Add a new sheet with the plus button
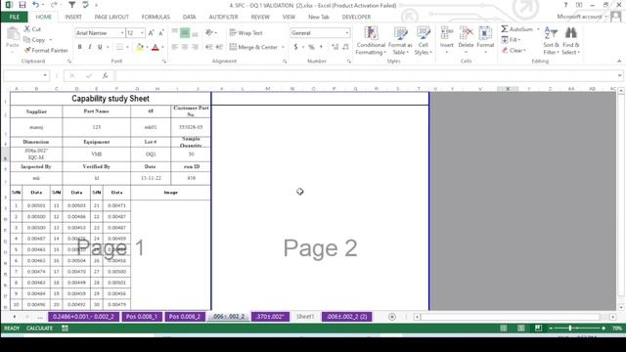Image resolution: width=626 pixels, height=352 pixels. pyautogui.click(x=392, y=317)
